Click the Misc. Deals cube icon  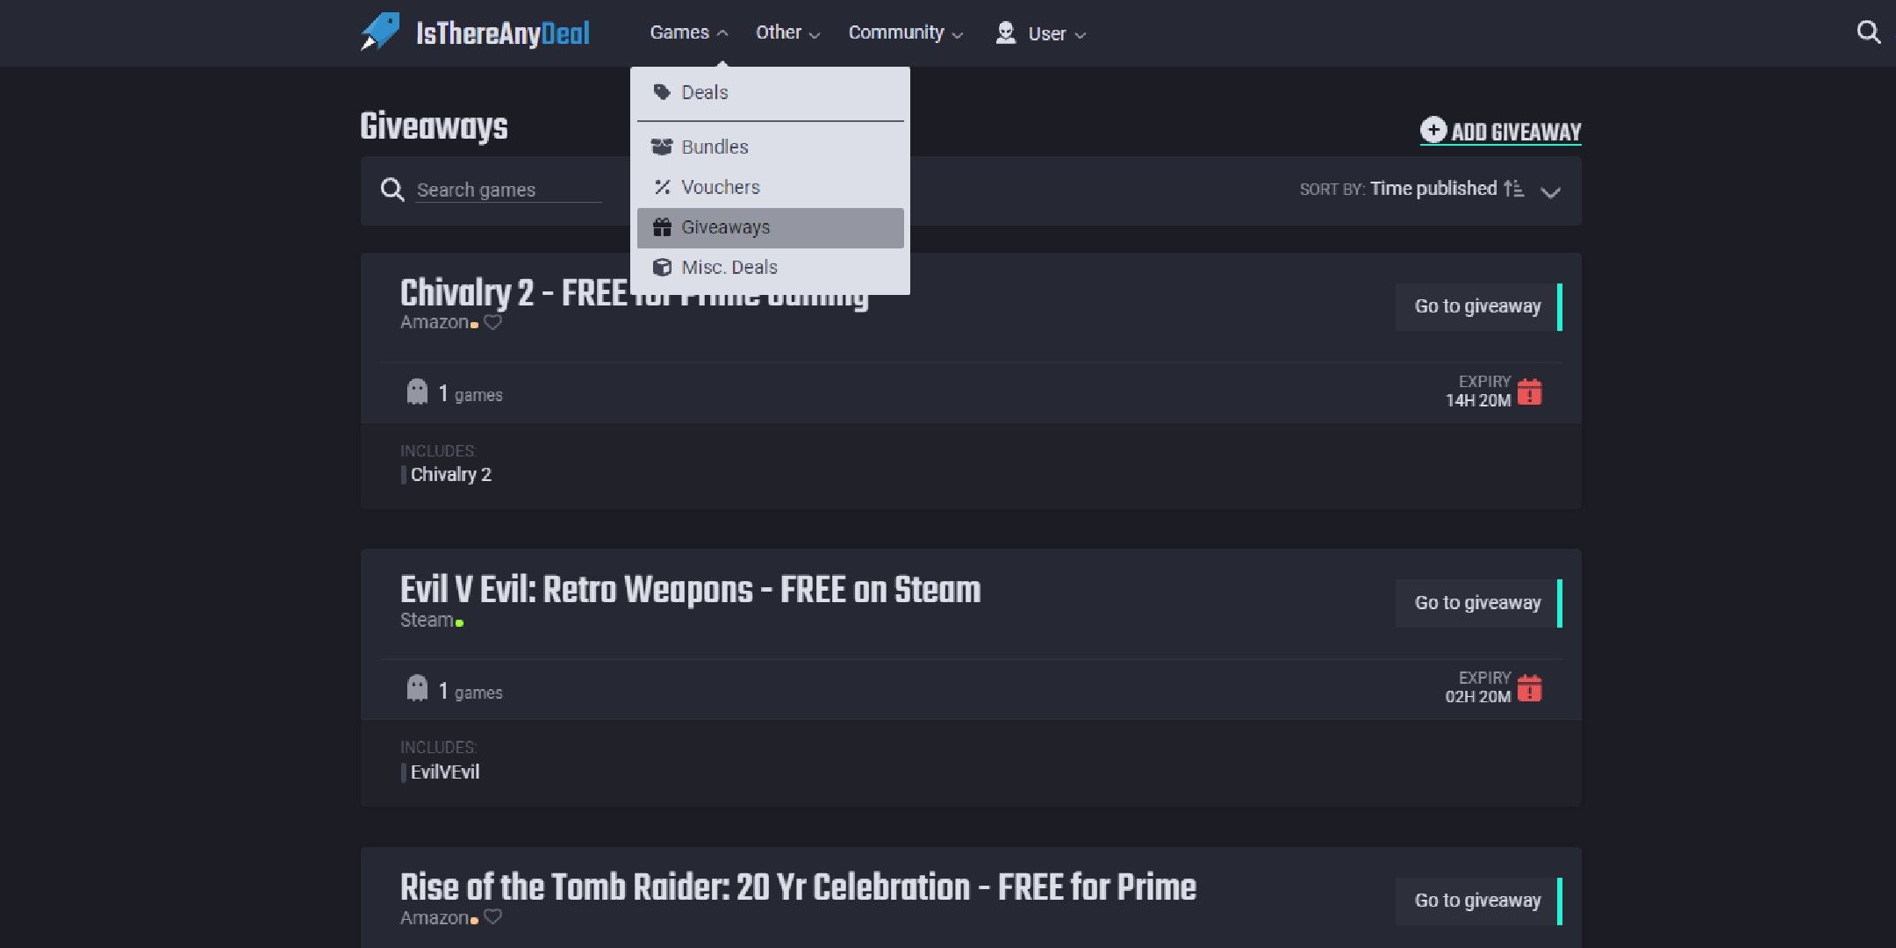[x=662, y=268]
